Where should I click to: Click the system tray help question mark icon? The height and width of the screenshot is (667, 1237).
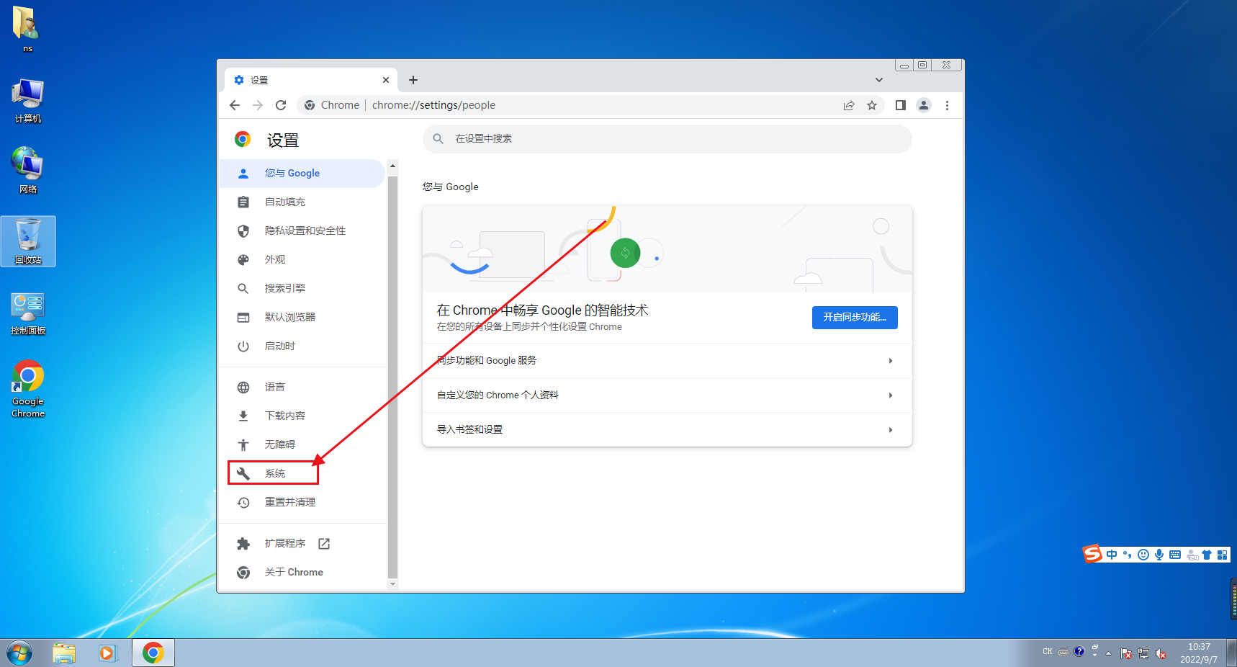1079,651
